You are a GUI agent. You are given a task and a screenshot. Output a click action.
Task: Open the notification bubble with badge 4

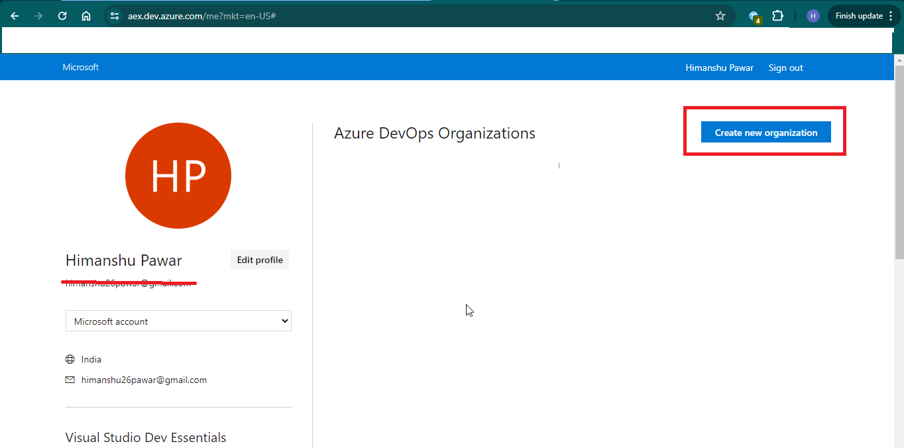(754, 15)
